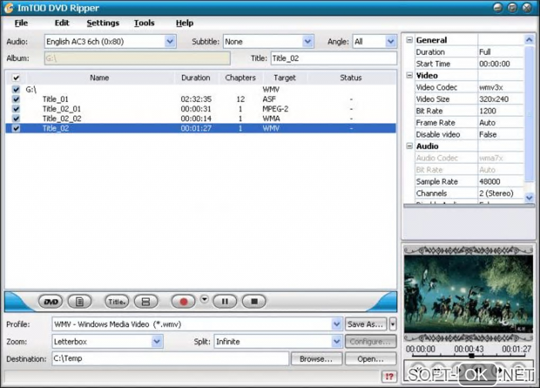The width and height of the screenshot is (540, 388).
Task: Open the File menu
Action: tap(21, 23)
